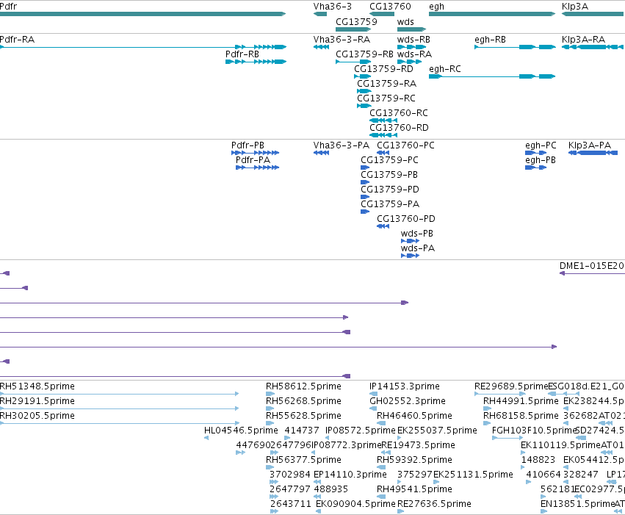Click the RE29689.5prime EST label
Viewport: 625px width, 515px height.
(511, 386)
